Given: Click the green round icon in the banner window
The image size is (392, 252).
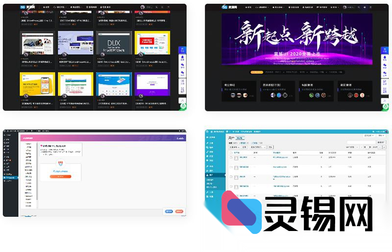Looking at the screenshot, I should 385,106.
